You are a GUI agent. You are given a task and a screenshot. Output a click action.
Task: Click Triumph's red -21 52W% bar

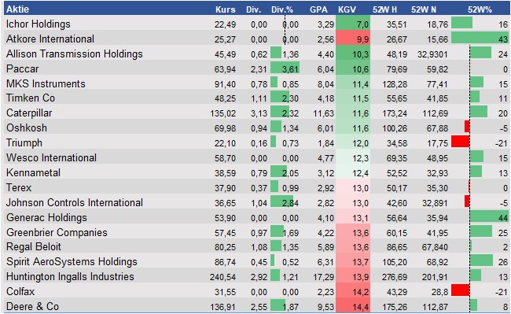[460, 142]
